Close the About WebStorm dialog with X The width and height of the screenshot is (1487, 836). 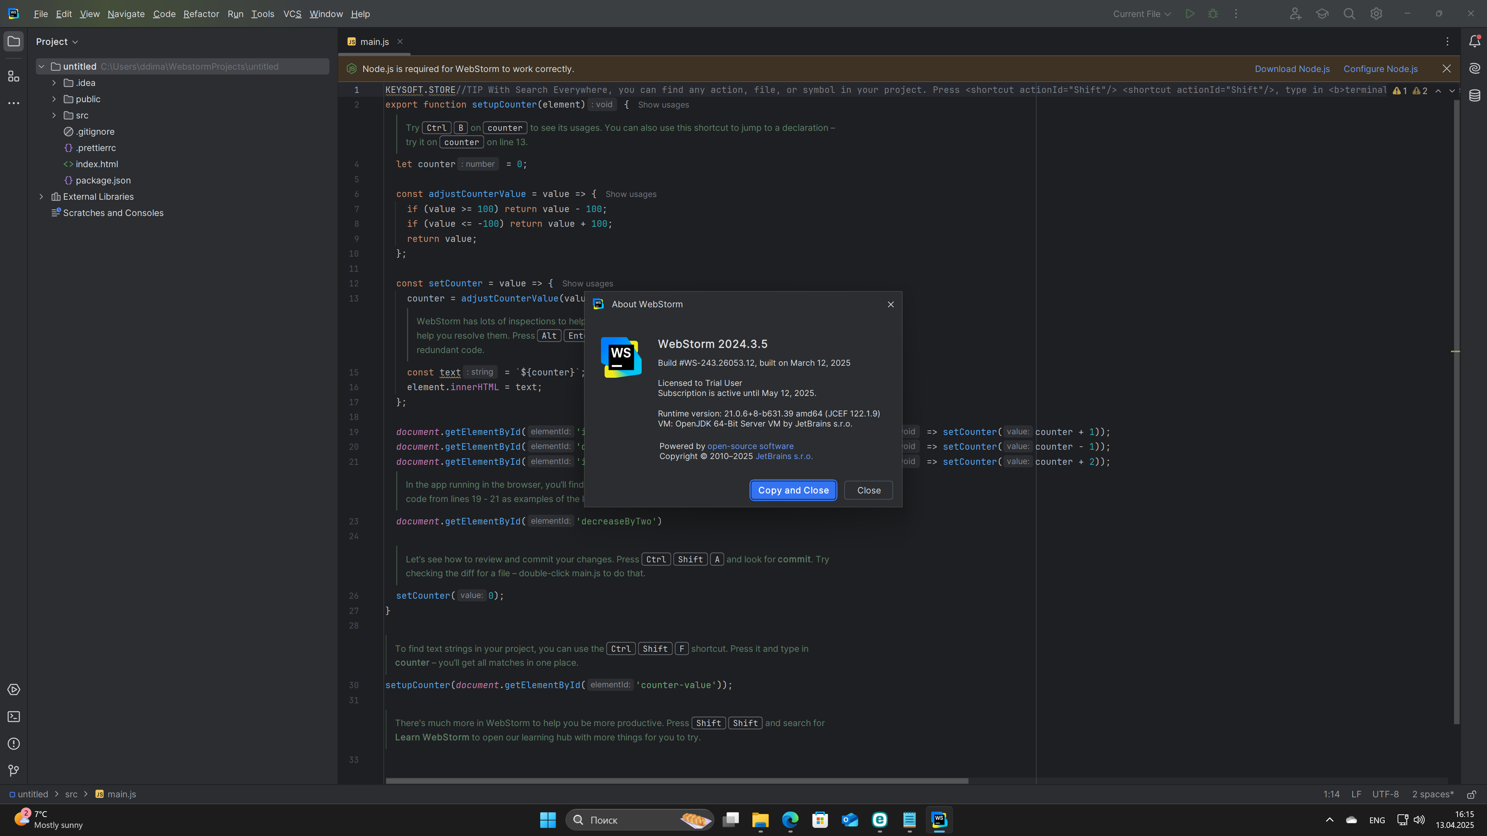coord(891,304)
